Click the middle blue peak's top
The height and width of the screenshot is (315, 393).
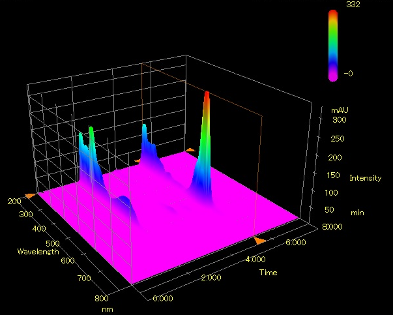(144, 125)
